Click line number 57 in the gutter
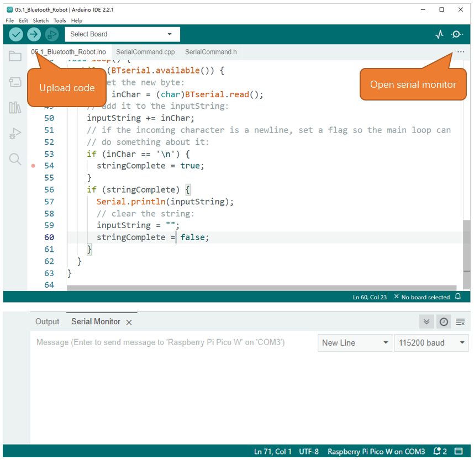 [49, 202]
